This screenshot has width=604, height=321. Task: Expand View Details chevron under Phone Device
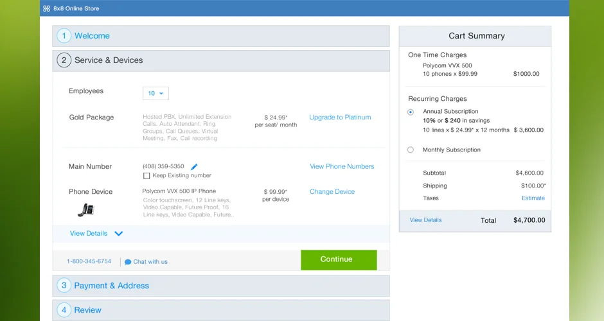119,234
